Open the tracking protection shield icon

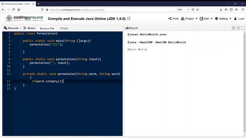(42, 10)
